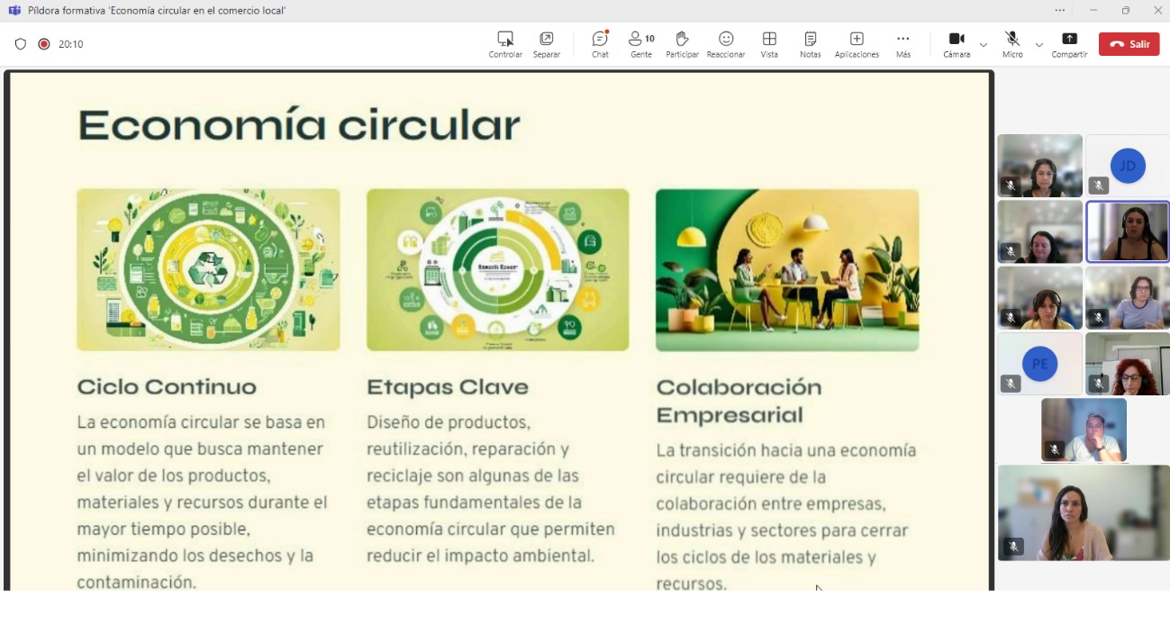Viewport: 1170px width, 625px height.
Task: Open the Chat panel
Action: coord(600,43)
